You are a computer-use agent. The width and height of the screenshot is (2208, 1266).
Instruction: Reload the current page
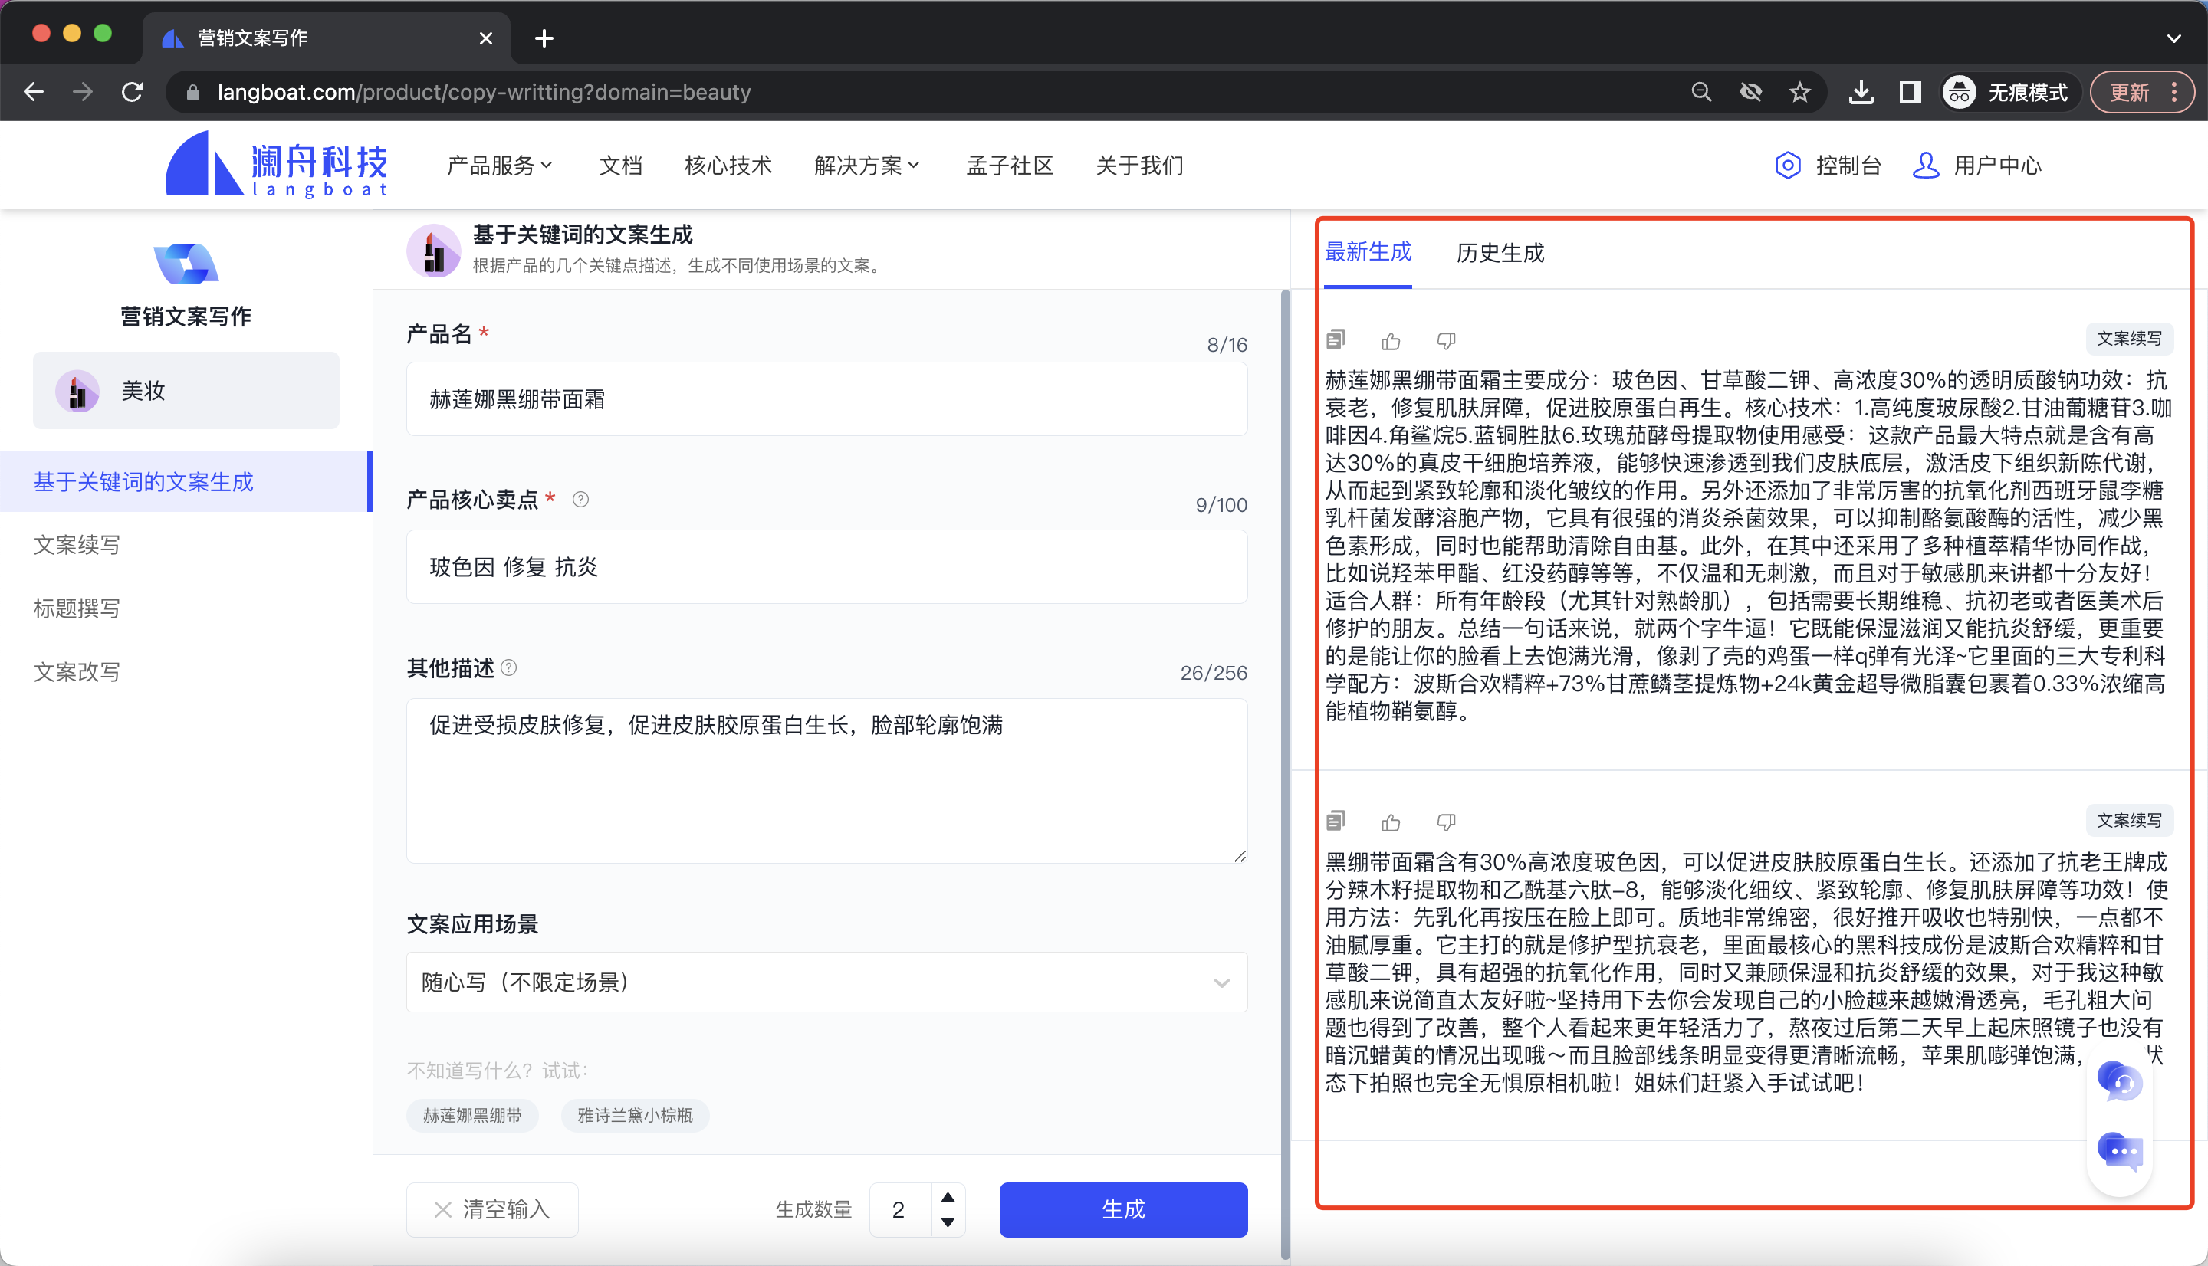132,92
